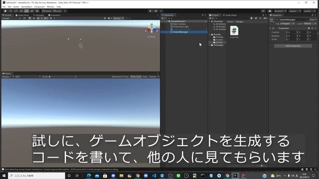Open the Edit menu
This screenshot has height=179, width=319.
pyautogui.click(x=9, y=6)
